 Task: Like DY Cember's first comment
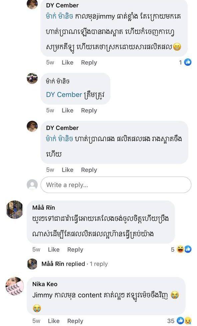point(68,62)
